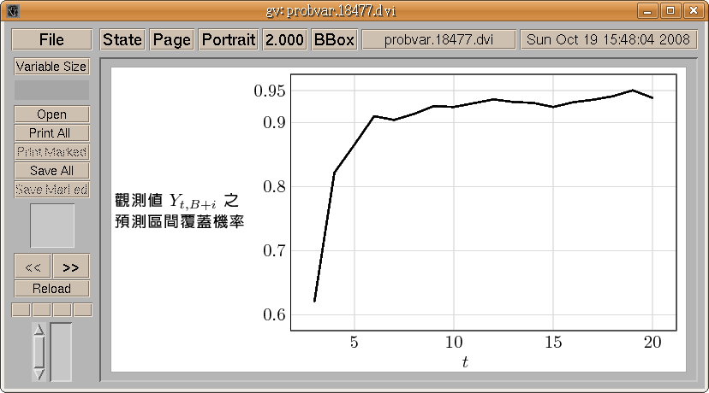This screenshot has height=393, width=709.
Task: Close the gv window
Action: click(691, 11)
